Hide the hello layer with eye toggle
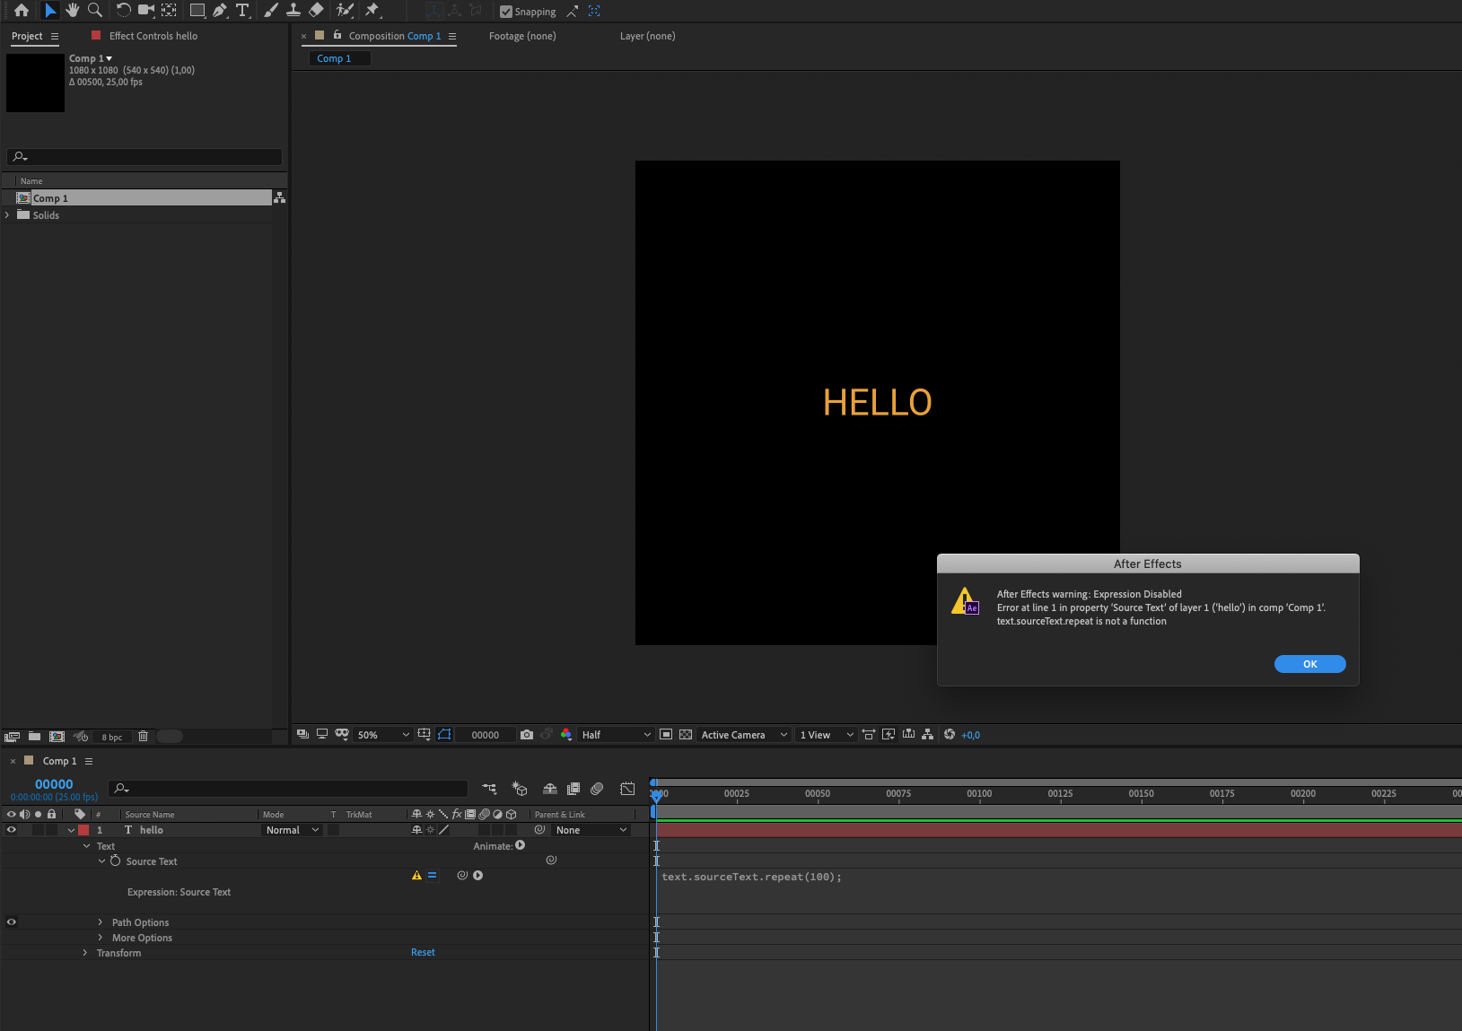The height and width of the screenshot is (1031, 1462). [x=12, y=830]
